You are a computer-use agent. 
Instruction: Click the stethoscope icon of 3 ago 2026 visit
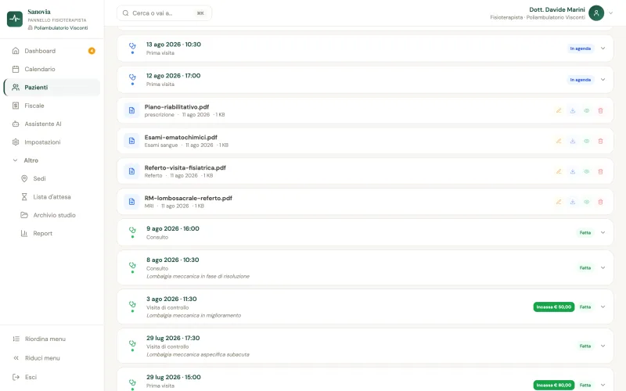tap(132, 304)
